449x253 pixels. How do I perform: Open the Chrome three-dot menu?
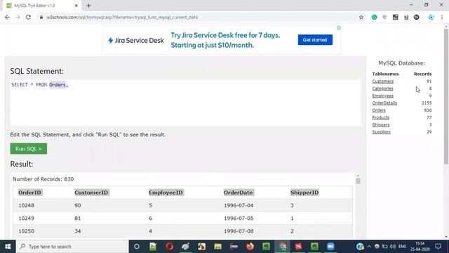coord(442,17)
